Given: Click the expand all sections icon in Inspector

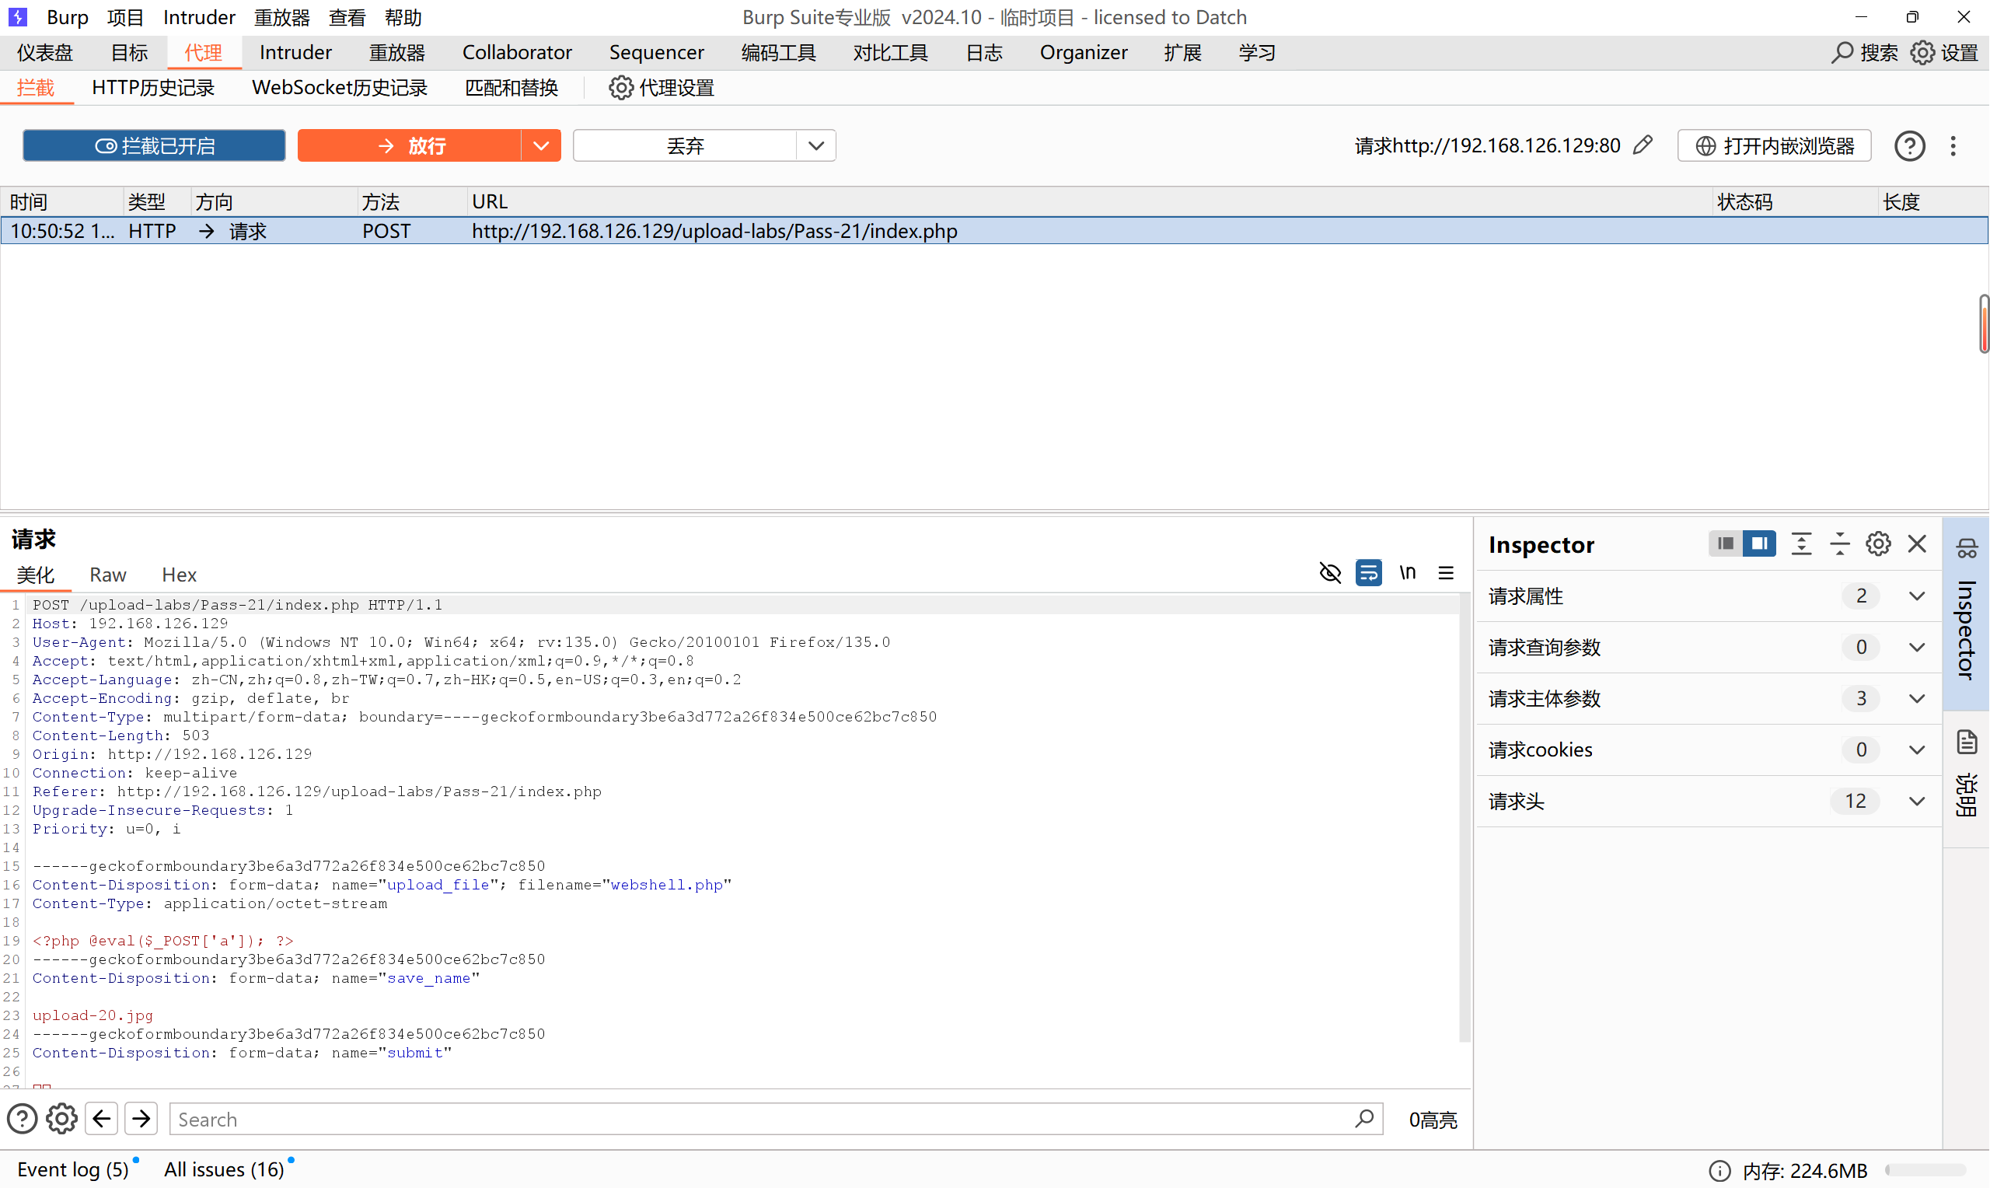Looking at the screenshot, I should point(1801,544).
